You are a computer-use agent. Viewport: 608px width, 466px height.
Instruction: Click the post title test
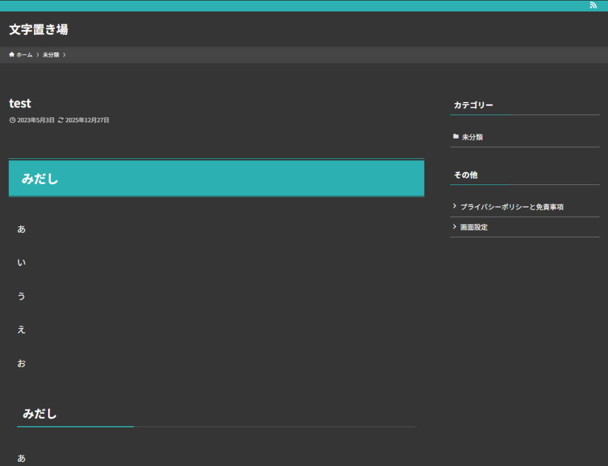click(x=20, y=103)
